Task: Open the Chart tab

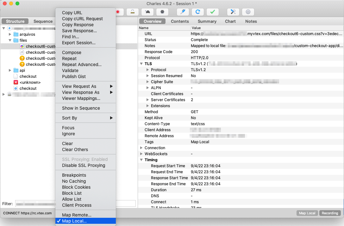Action: pos(230,21)
